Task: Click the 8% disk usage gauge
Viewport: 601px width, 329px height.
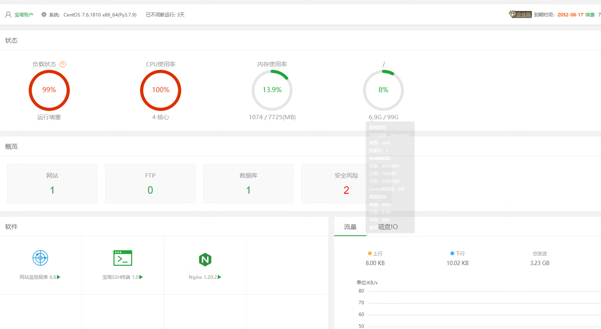Action: [x=383, y=90]
